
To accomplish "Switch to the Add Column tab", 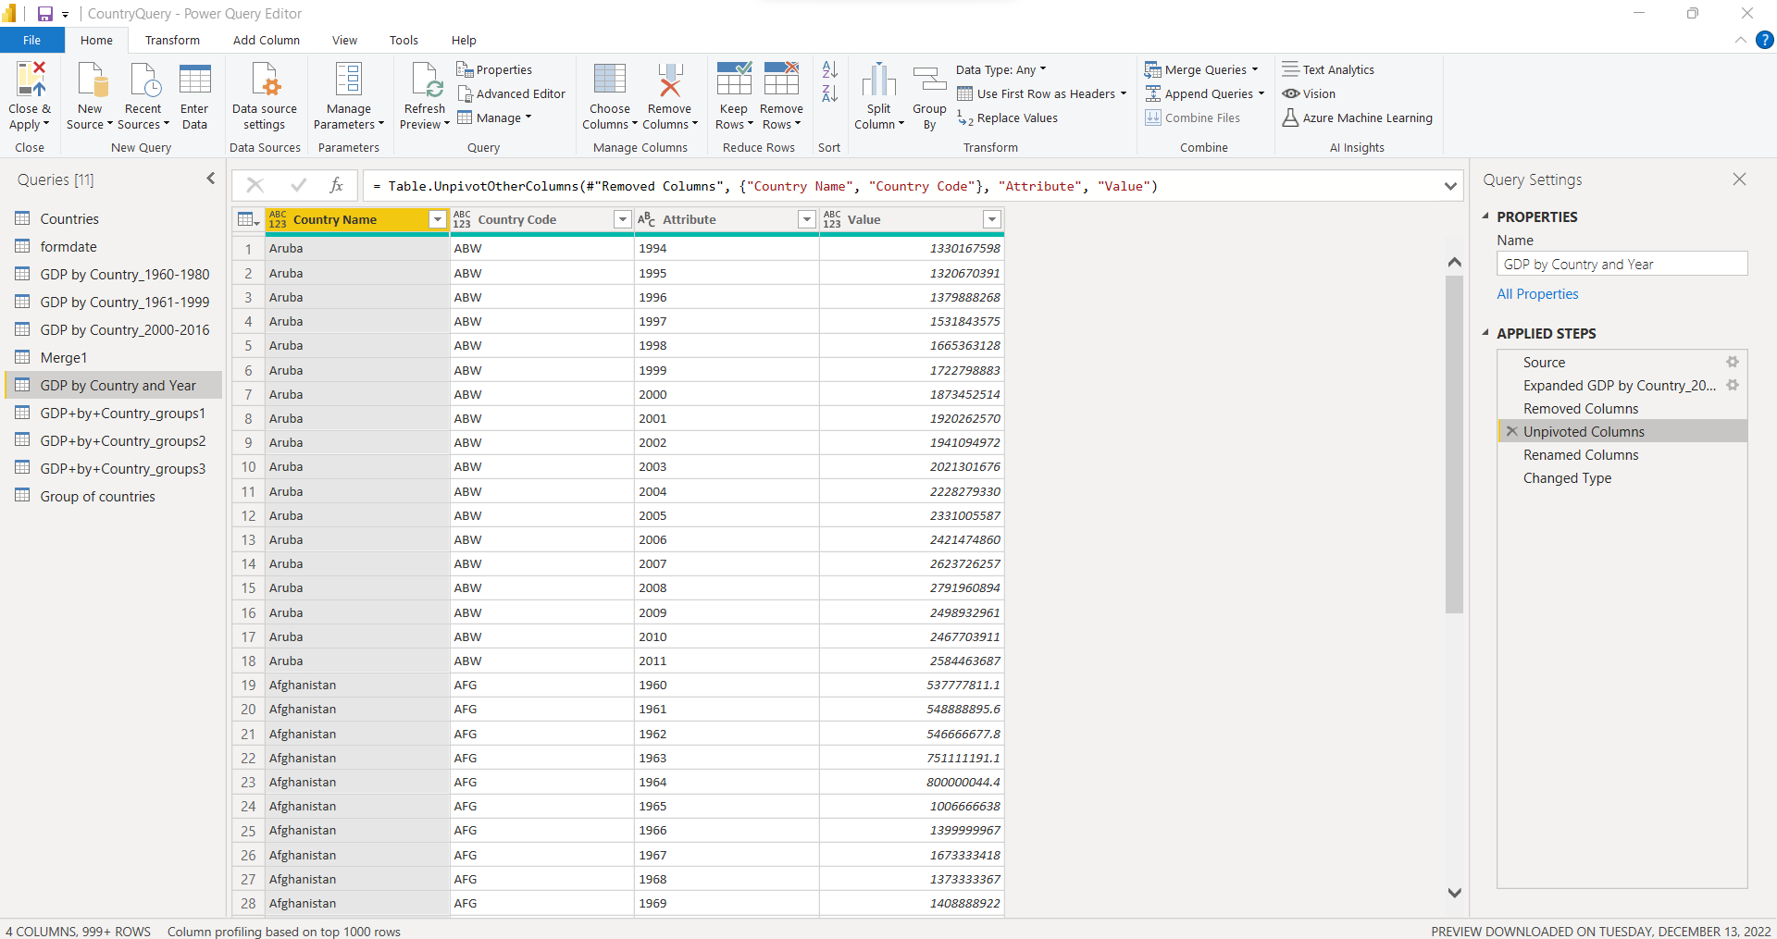I will 267,40.
